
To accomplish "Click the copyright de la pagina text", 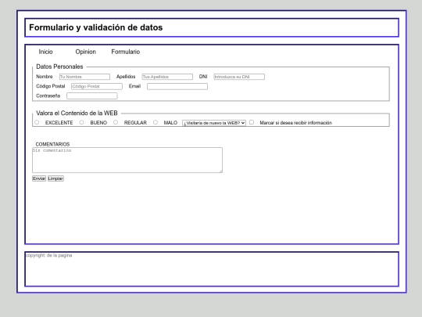I will pyautogui.click(x=49, y=255).
